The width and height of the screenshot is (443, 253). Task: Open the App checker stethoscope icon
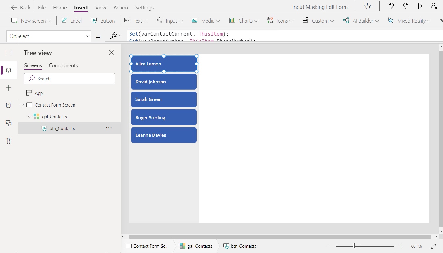click(367, 6)
